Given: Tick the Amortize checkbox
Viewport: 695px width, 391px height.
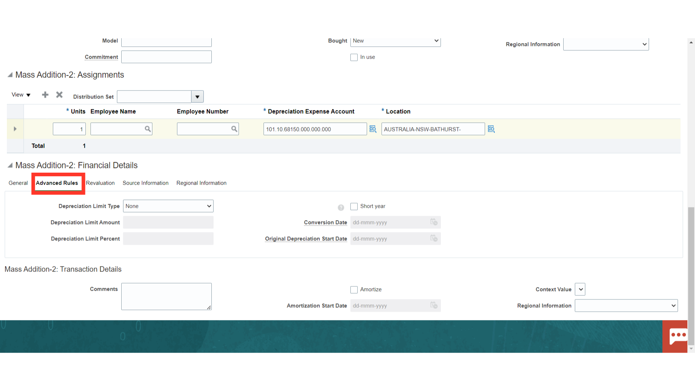Looking at the screenshot, I should click(x=354, y=290).
